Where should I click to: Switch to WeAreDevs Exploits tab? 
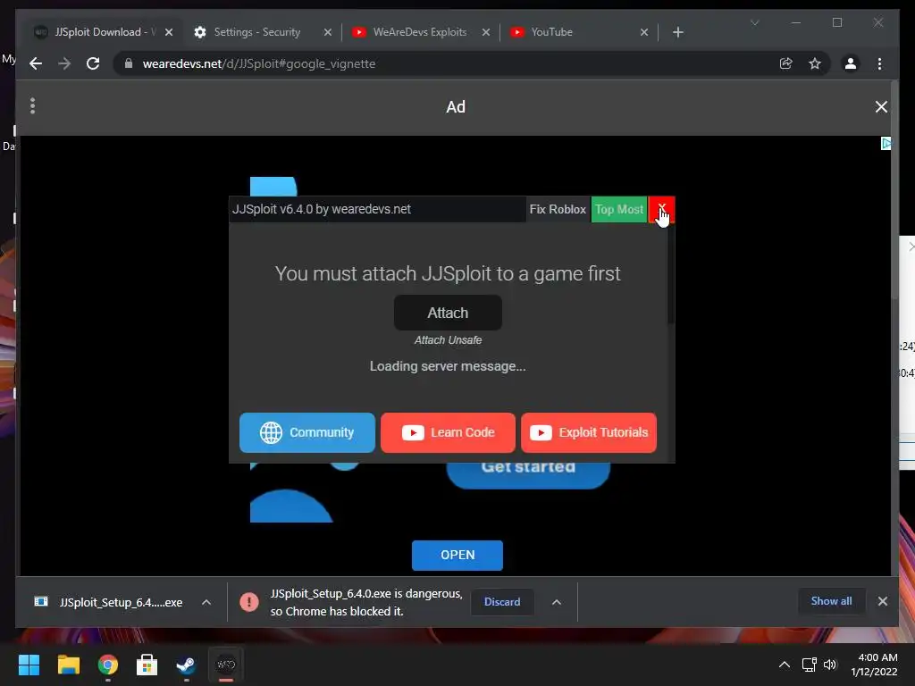tap(419, 32)
